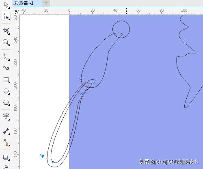
Task: Open Pick tool flyout arrow
Action: (9, 8)
